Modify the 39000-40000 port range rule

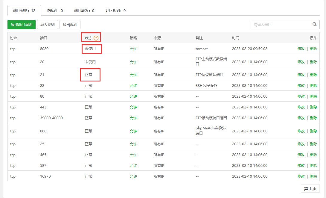click(x=301, y=118)
